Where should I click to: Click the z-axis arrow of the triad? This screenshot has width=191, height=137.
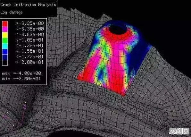pos(24,114)
